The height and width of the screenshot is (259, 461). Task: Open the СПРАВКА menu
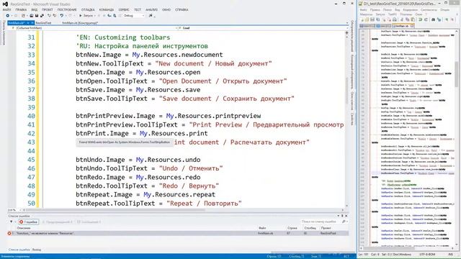(x=182, y=9)
